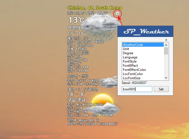Select WeatherCode in the settings list
This screenshot has width=189, height=139.
pos(143,45)
